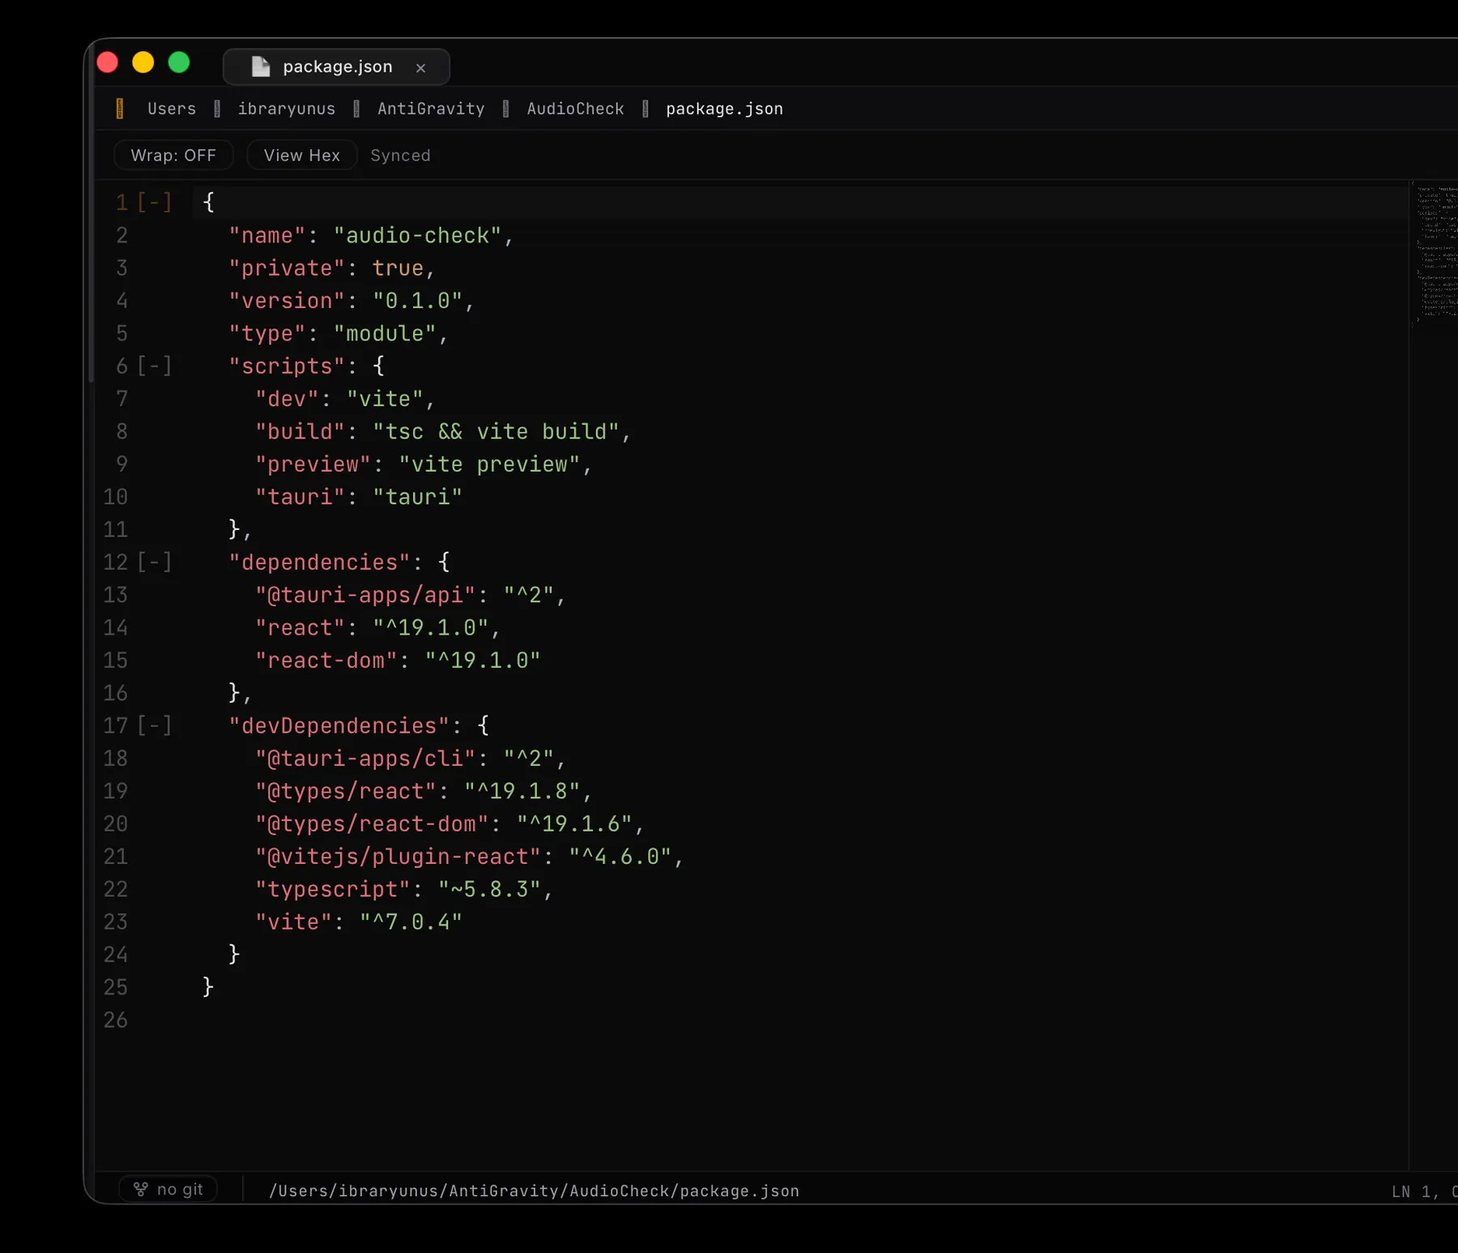This screenshot has height=1253, width=1458.
Task: Click the "0.1.0" version value
Action: tap(418, 301)
